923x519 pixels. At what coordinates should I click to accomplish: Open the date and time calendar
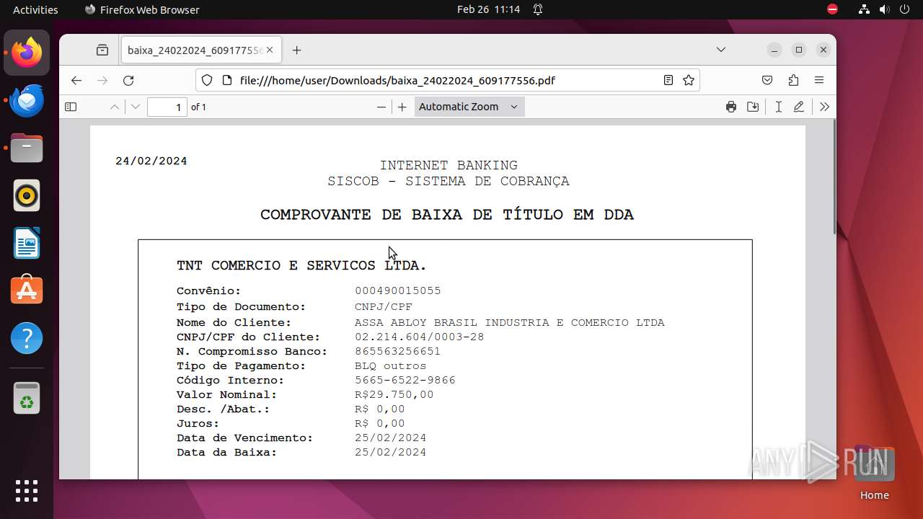pyautogui.click(x=489, y=9)
